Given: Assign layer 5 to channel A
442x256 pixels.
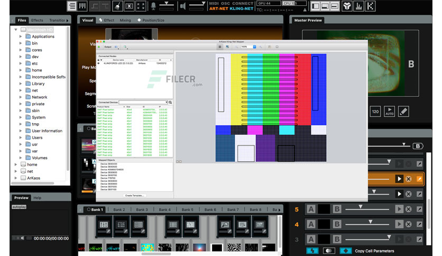Looking at the screenshot, I should pos(311,209).
